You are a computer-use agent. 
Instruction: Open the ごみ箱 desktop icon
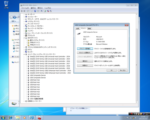(x=6, y=5)
